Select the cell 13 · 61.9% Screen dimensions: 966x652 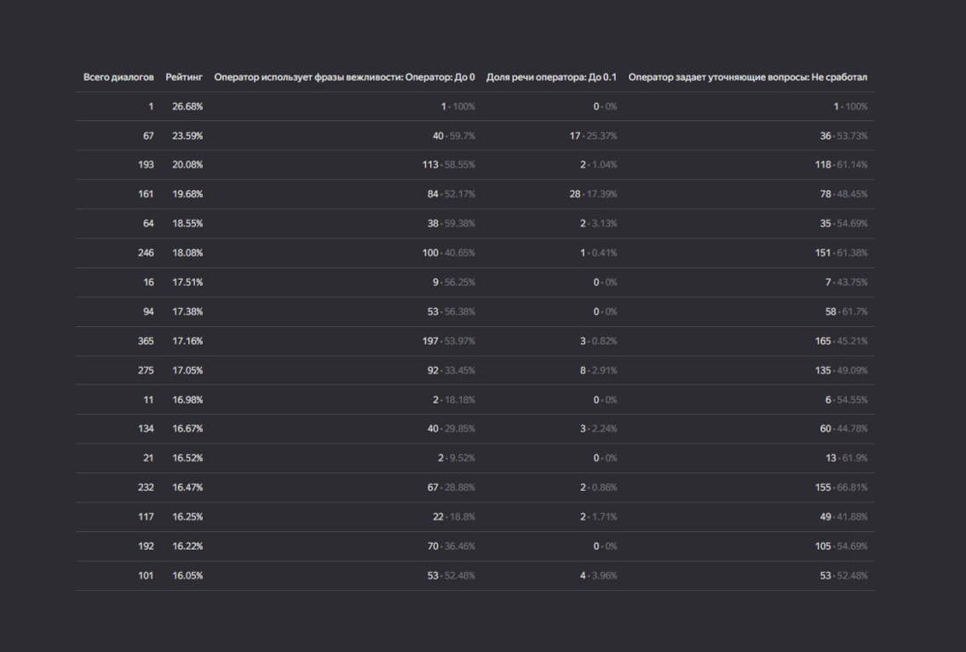846,458
